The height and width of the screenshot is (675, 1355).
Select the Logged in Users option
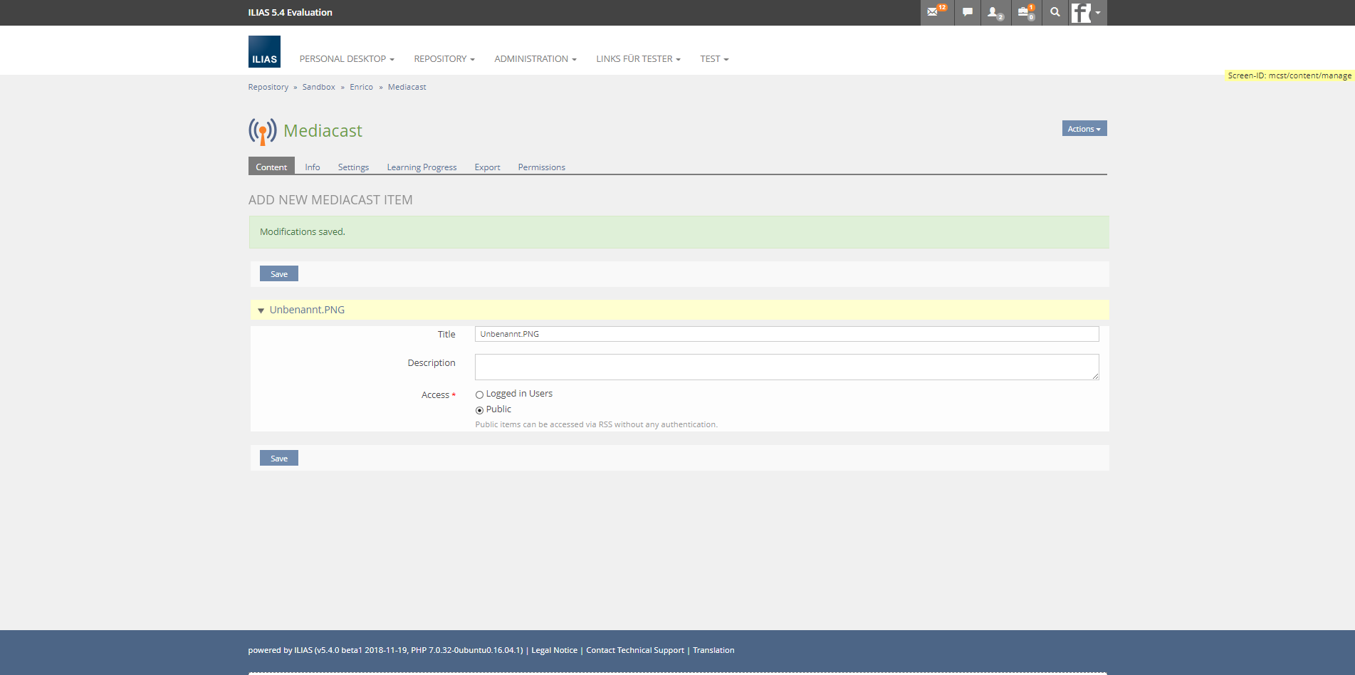tap(479, 394)
